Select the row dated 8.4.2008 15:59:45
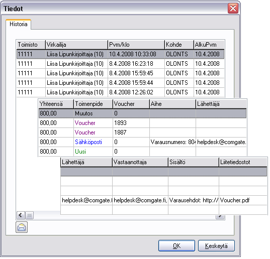The height and width of the screenshot is (259, 270). tap(120, 73)
